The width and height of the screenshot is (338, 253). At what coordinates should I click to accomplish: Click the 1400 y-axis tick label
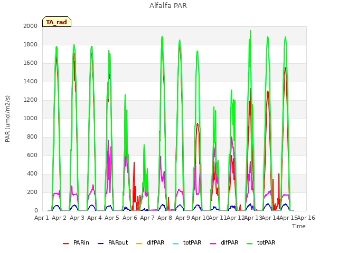click(x=31, y=81)
